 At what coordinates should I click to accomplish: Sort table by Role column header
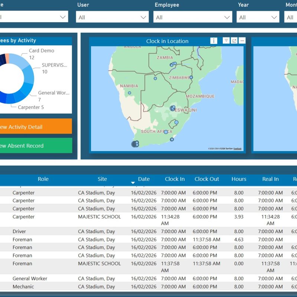tap(43, 179)
